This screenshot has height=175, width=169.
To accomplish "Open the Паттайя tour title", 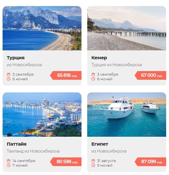I will point(17,144).
